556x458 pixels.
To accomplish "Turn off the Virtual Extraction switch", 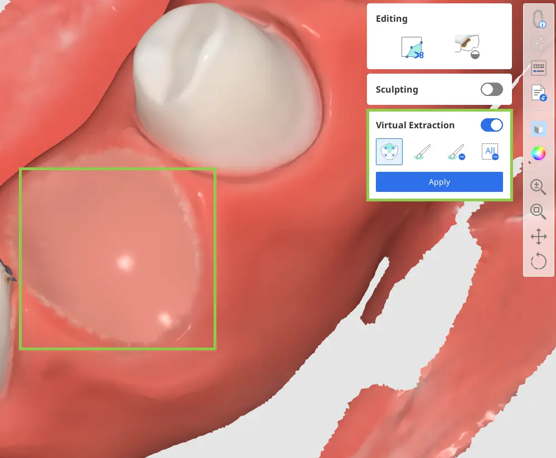I will point(491,125).
